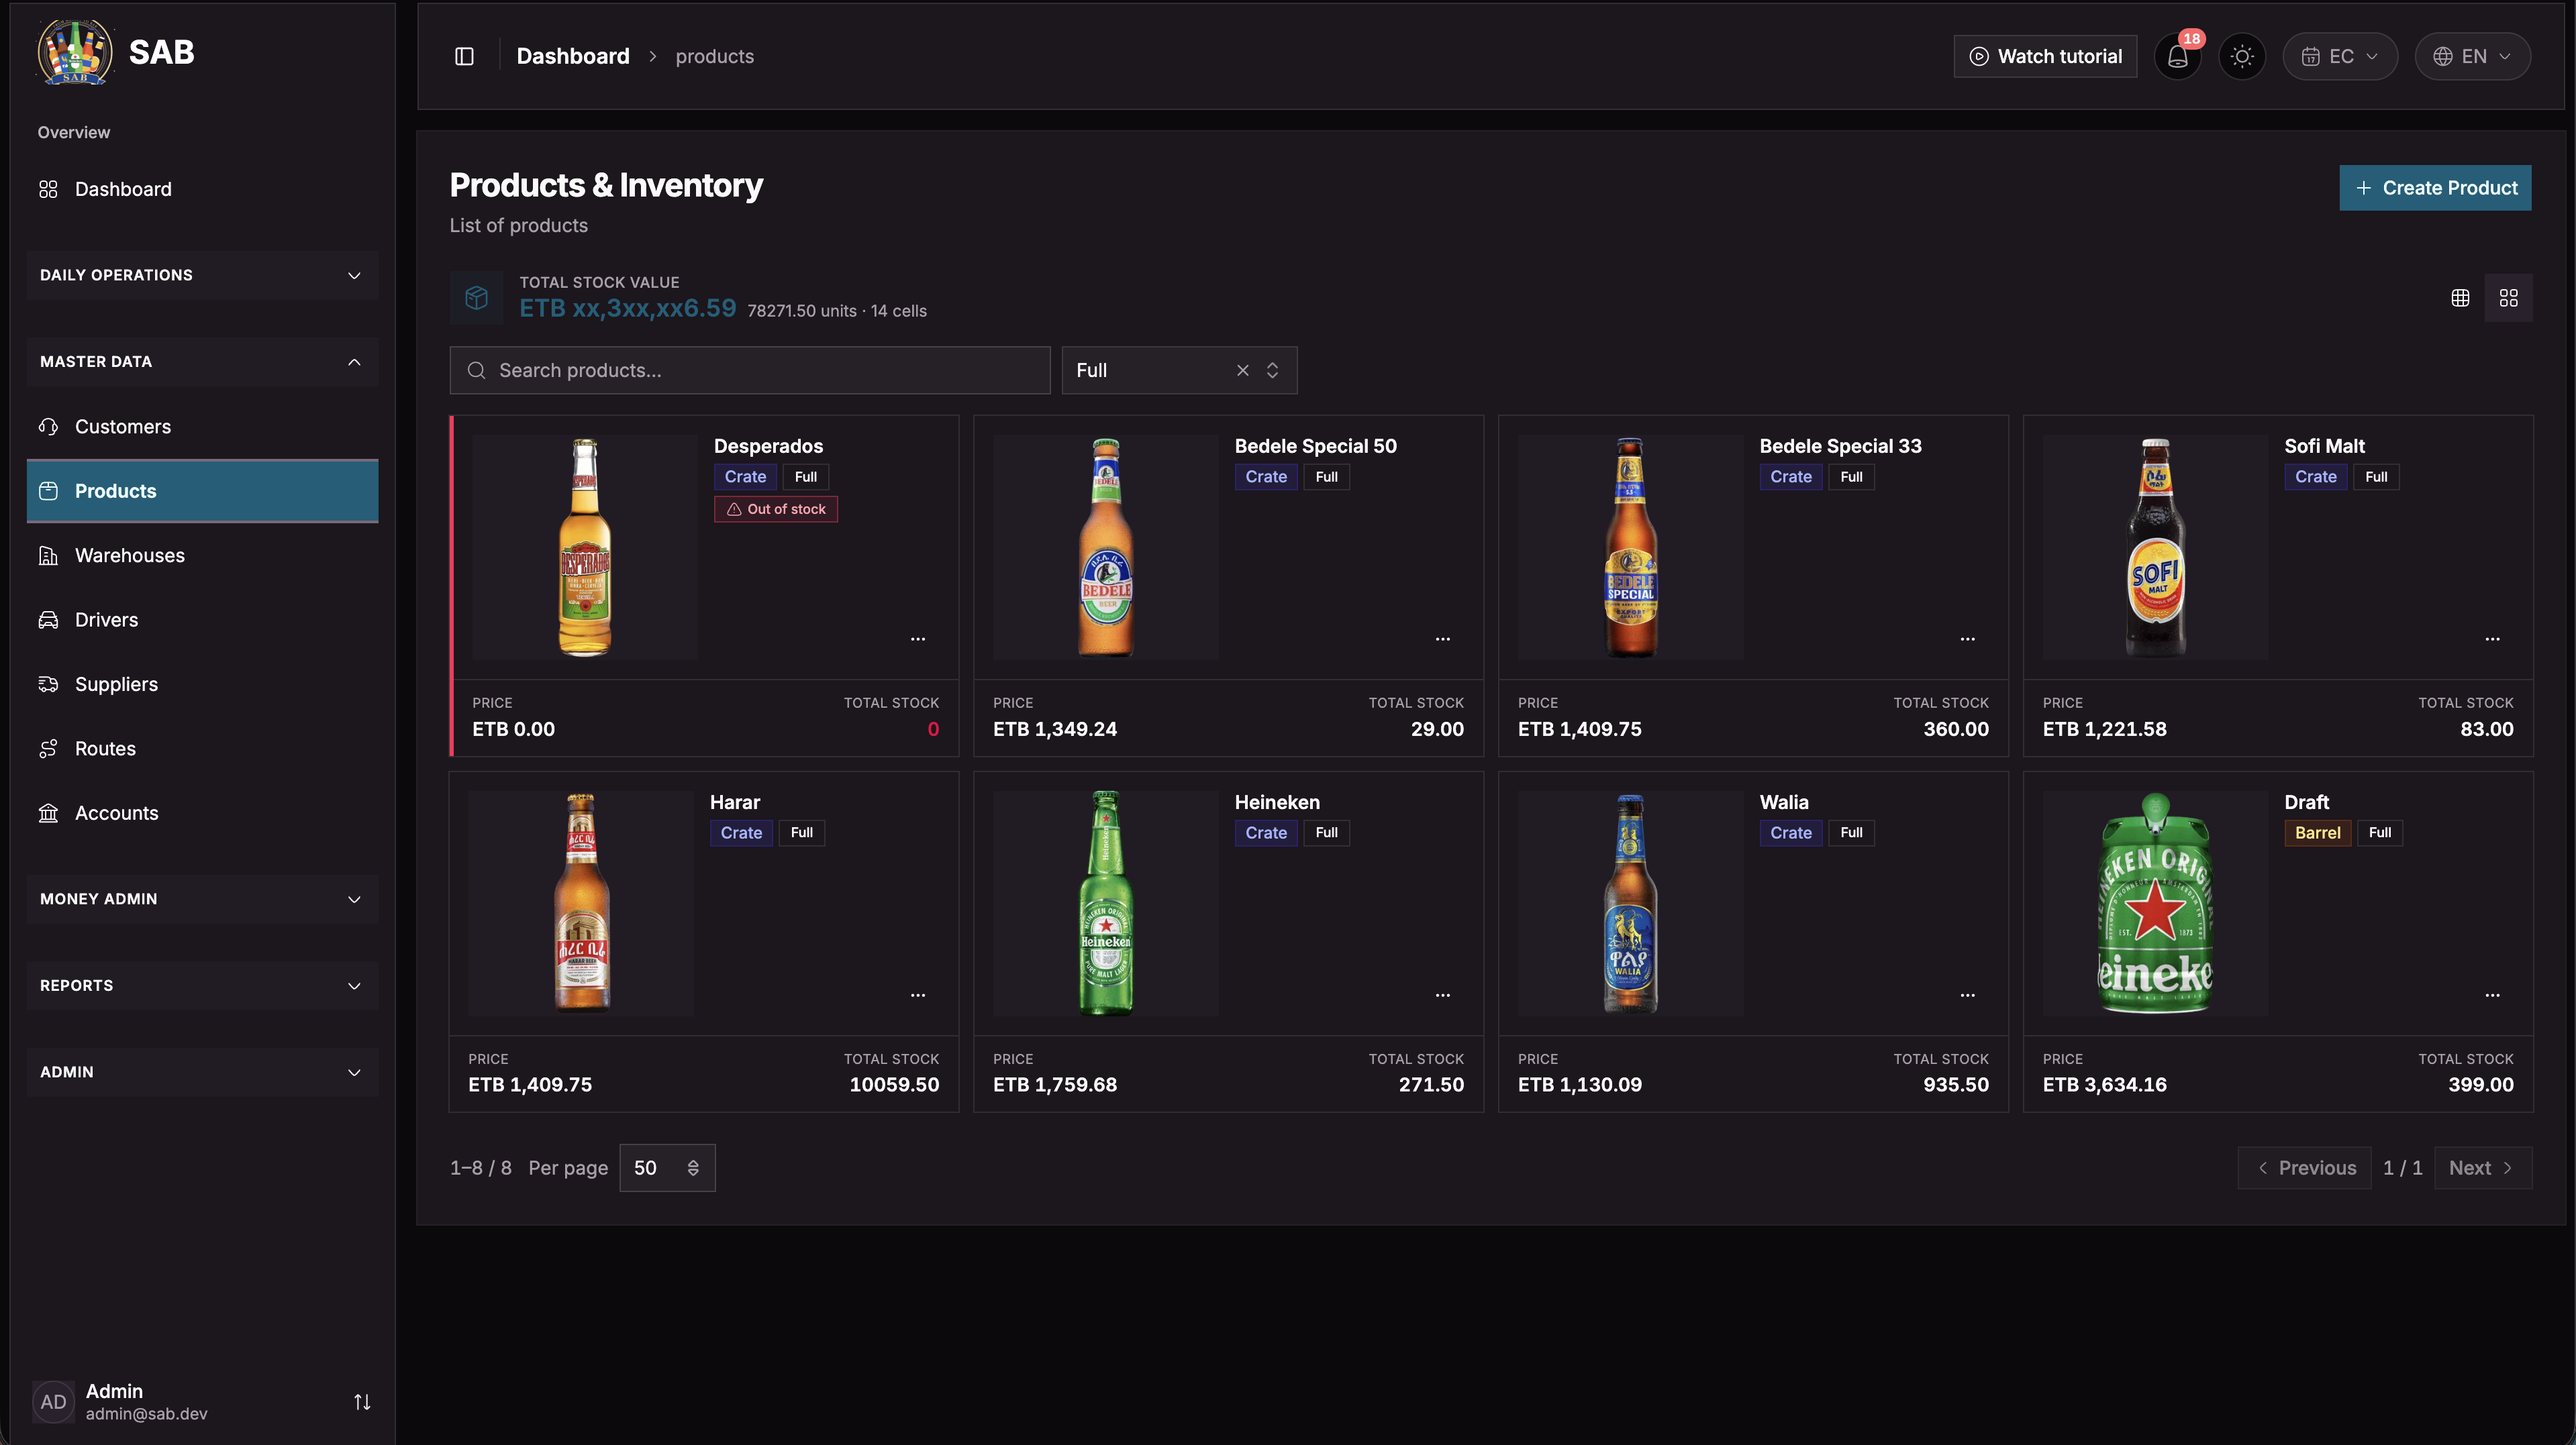Click Bedele Special 33 bottle image
The width and height of the screenshot is (2576, 1445).
click(1631, 547)
